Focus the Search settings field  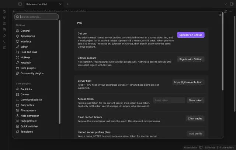coord(37,17)
